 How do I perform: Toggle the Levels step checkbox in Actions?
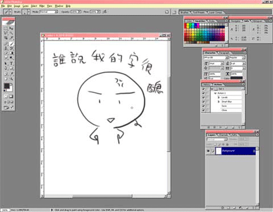click(x=203, y=97)
